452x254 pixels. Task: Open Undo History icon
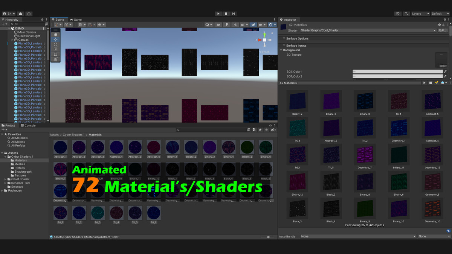(398, 14)
